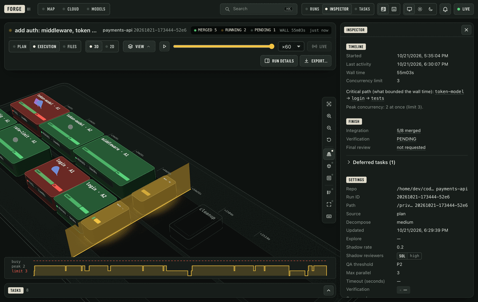The image size is (478, 302).
Task: Zoom out of the 3D execution view
Action: click(329, 128)
